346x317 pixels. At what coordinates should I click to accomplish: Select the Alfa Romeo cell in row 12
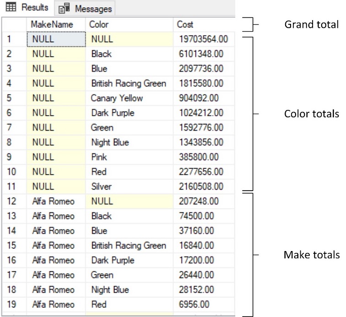pyautogui.click(x=54, y=201)
